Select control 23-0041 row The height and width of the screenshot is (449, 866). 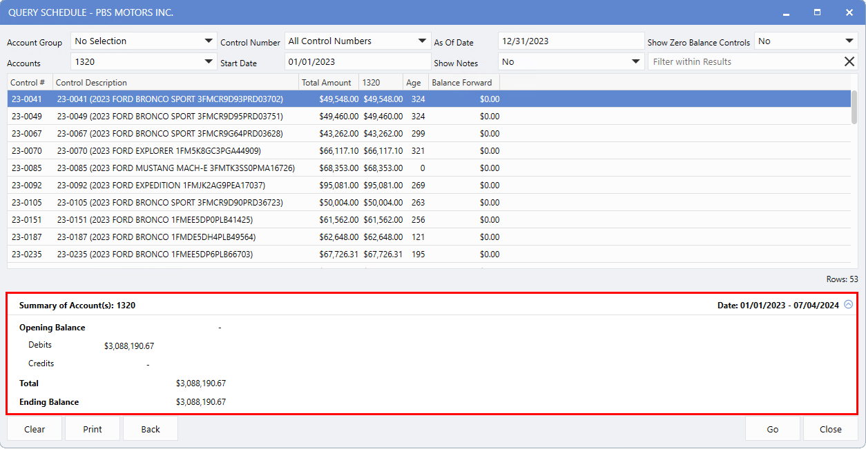click(x=429, y=99)
